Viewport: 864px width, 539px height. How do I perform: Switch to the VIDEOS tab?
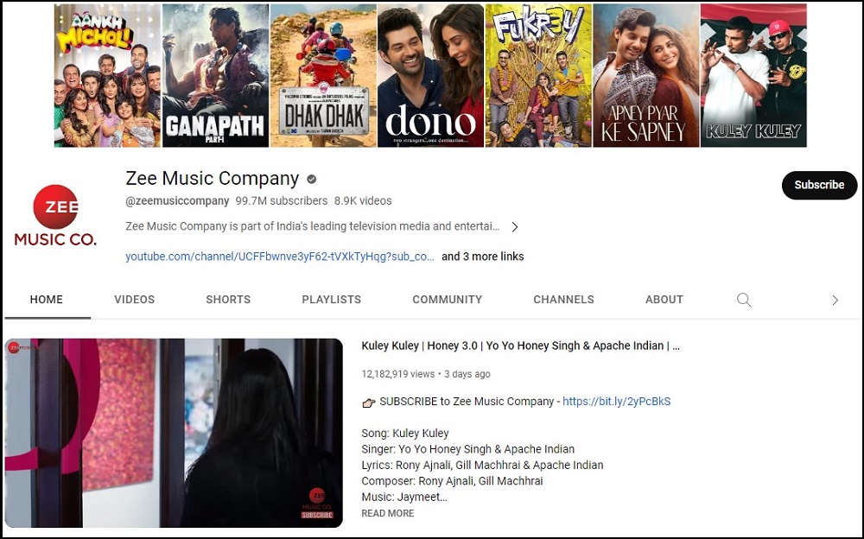pyautogui.click(x=135, y=299)
